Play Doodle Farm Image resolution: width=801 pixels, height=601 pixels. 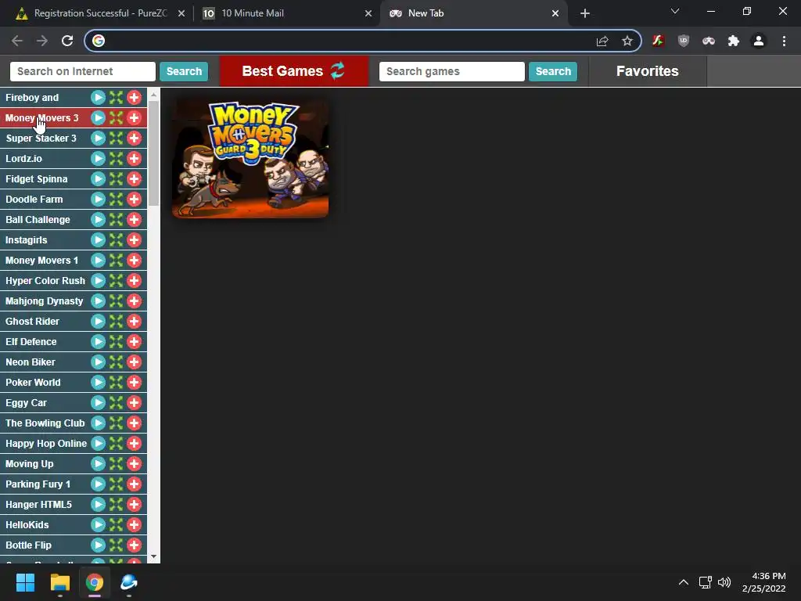click(x=98, y=200)
